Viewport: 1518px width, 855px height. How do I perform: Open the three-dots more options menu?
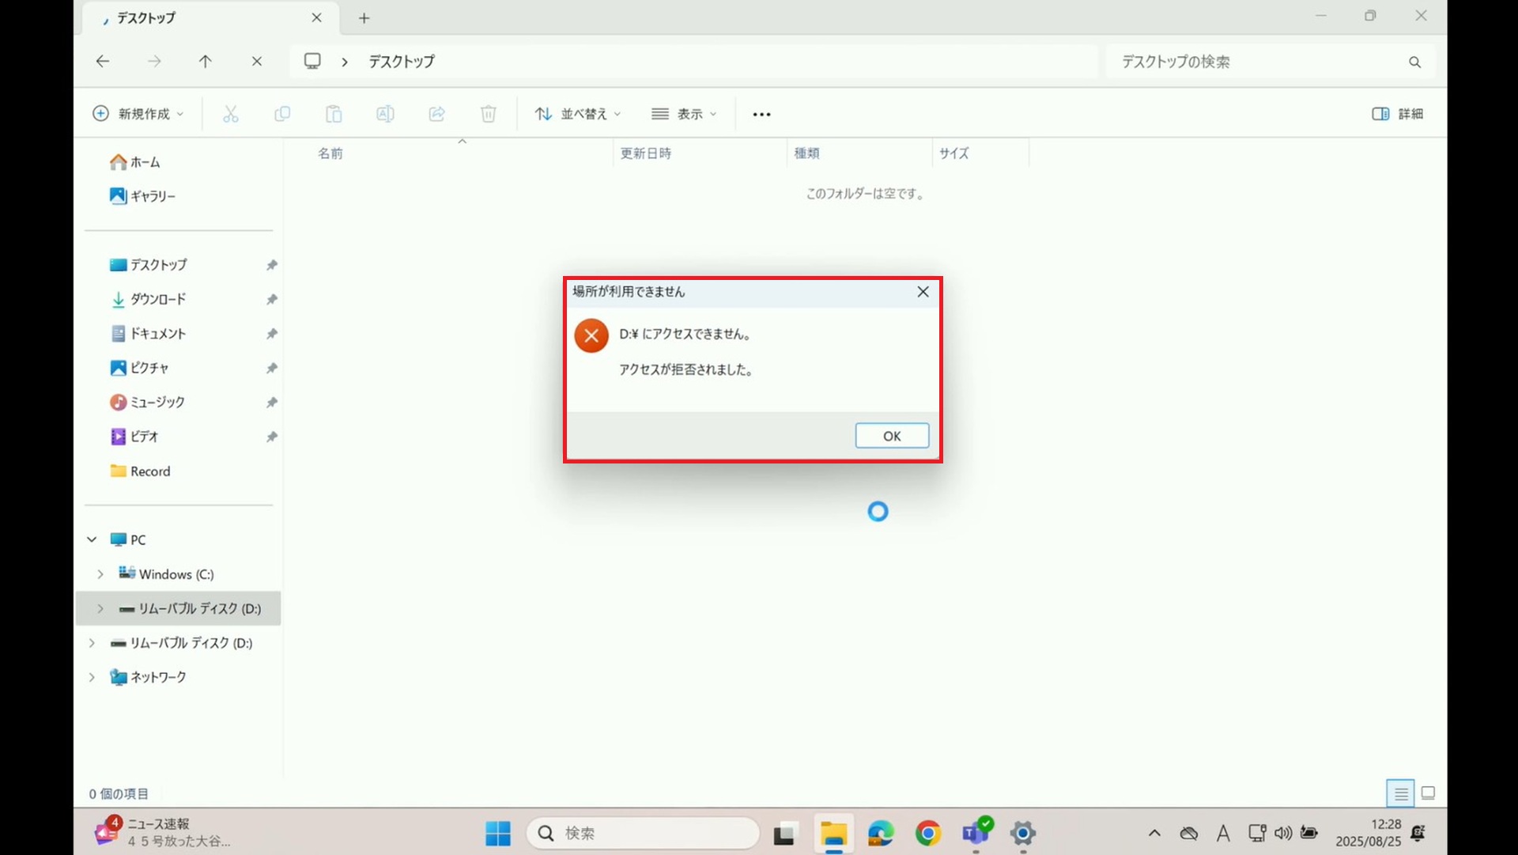(x=761, y=114)
